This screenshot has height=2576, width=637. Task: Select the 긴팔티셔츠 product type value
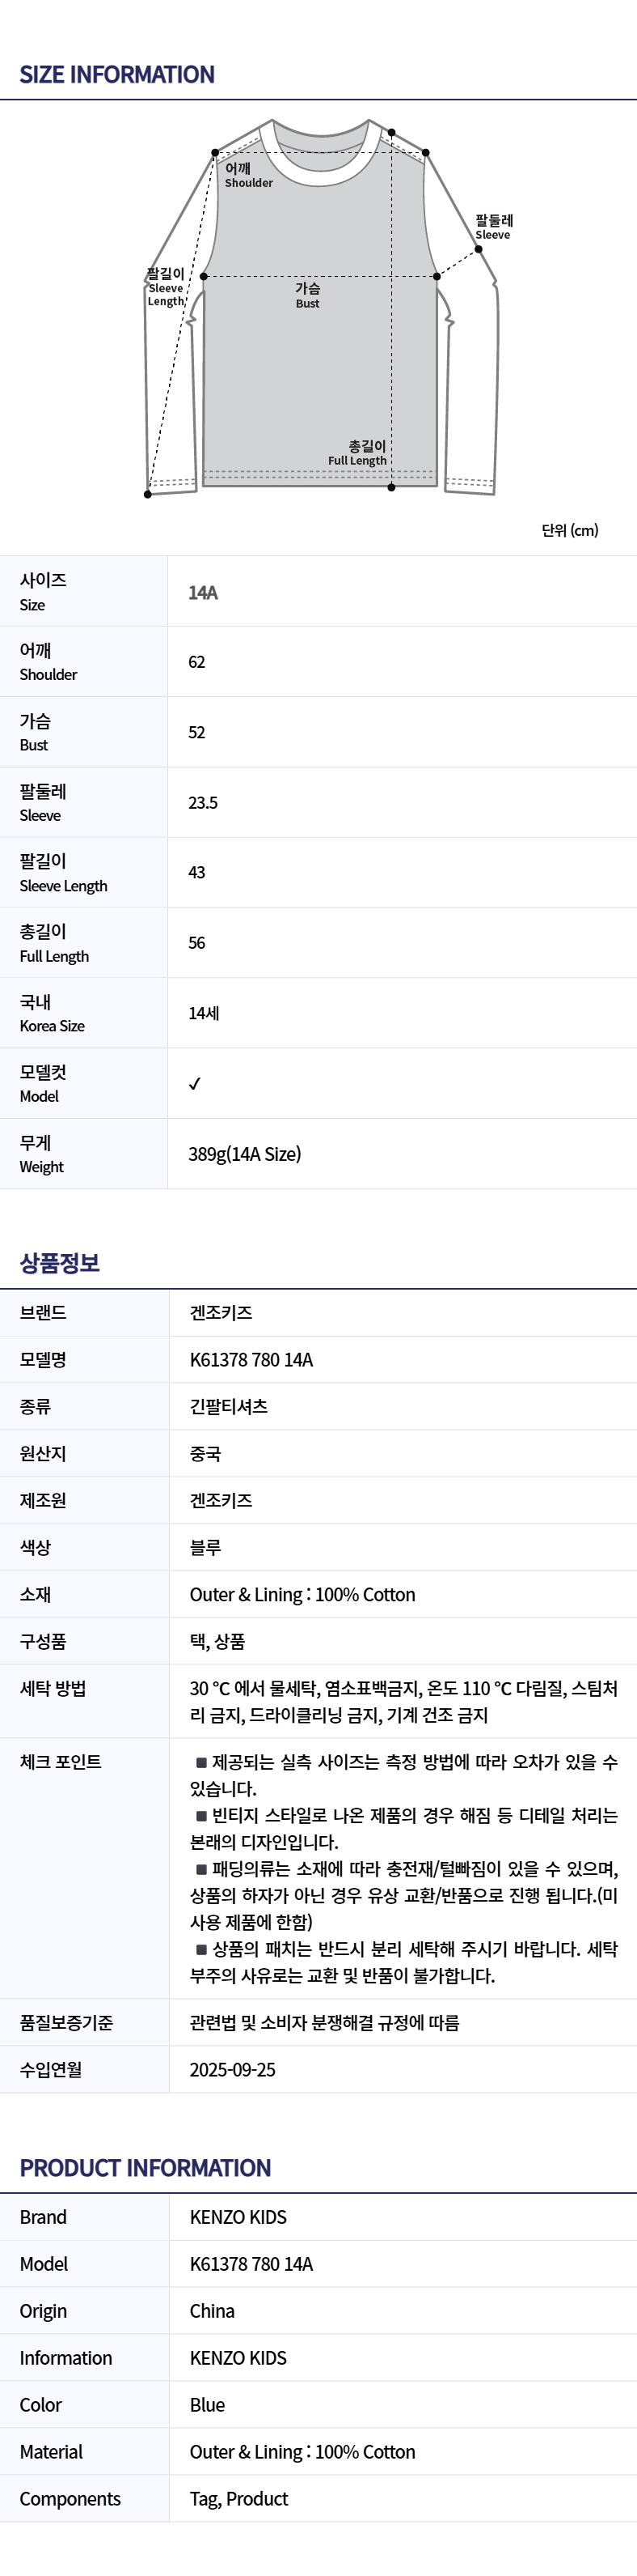pyautogui.click(x=229, y=1406)
